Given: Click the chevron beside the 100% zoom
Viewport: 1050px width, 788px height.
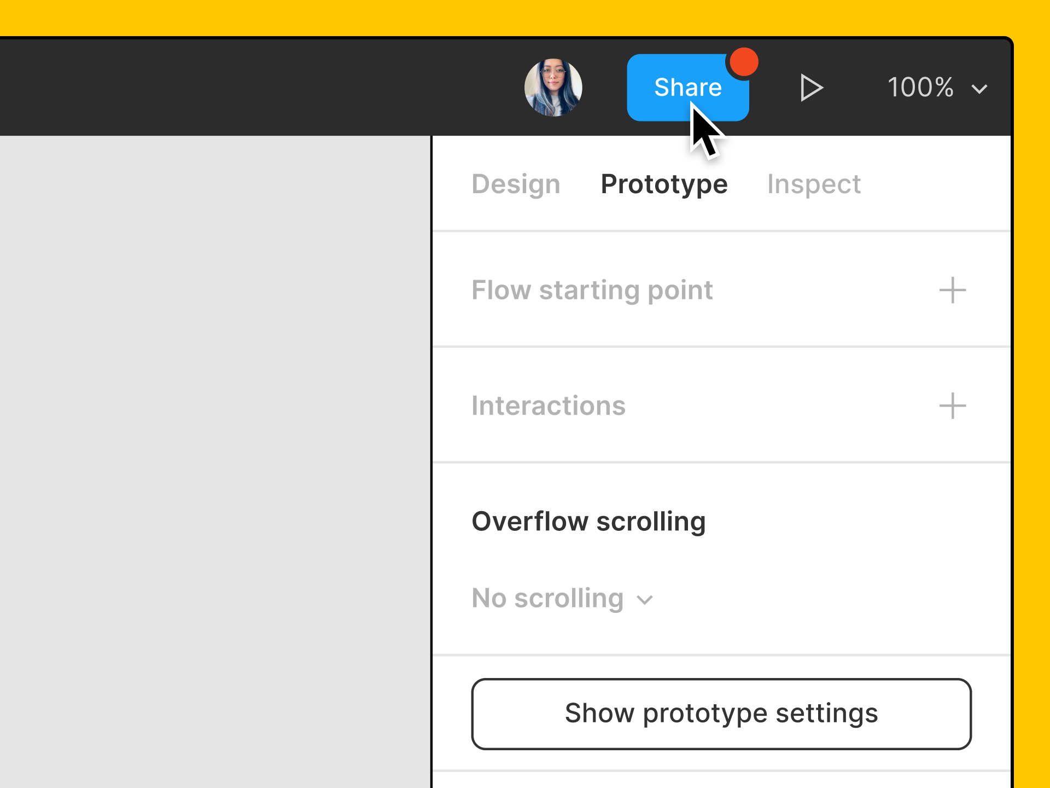Looking at the screenshot, I should 979,89.
